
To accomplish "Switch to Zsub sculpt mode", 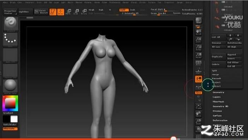I will pos(132,10).
